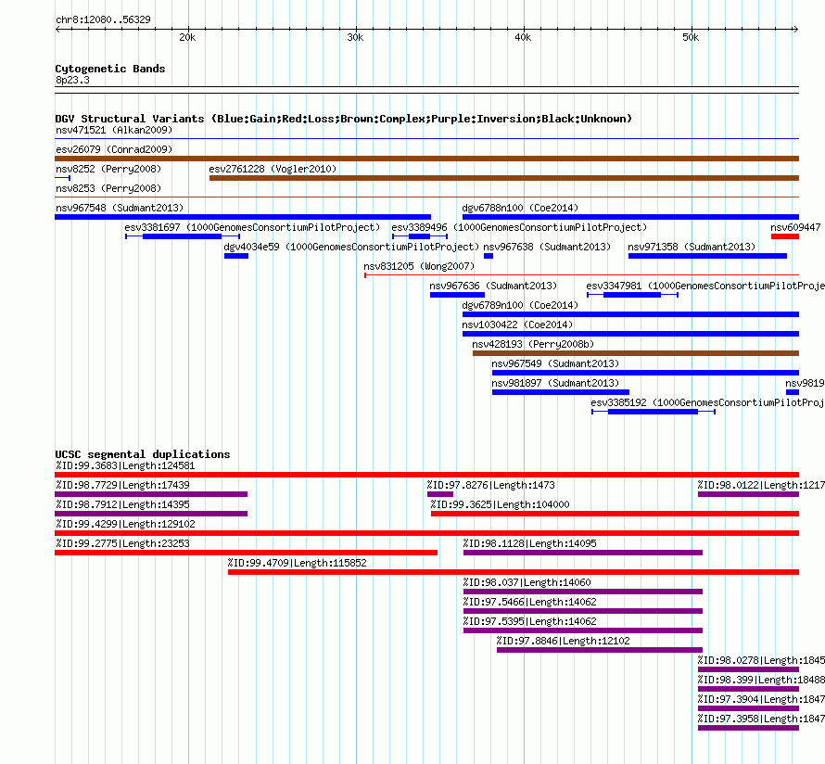Open the UCSC segmental duplications track title

click(143, 454)
